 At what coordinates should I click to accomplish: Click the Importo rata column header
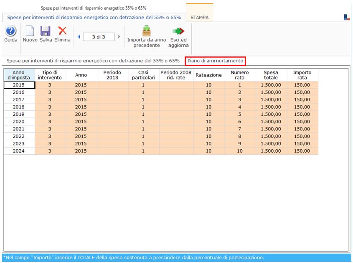coord(302,75)
